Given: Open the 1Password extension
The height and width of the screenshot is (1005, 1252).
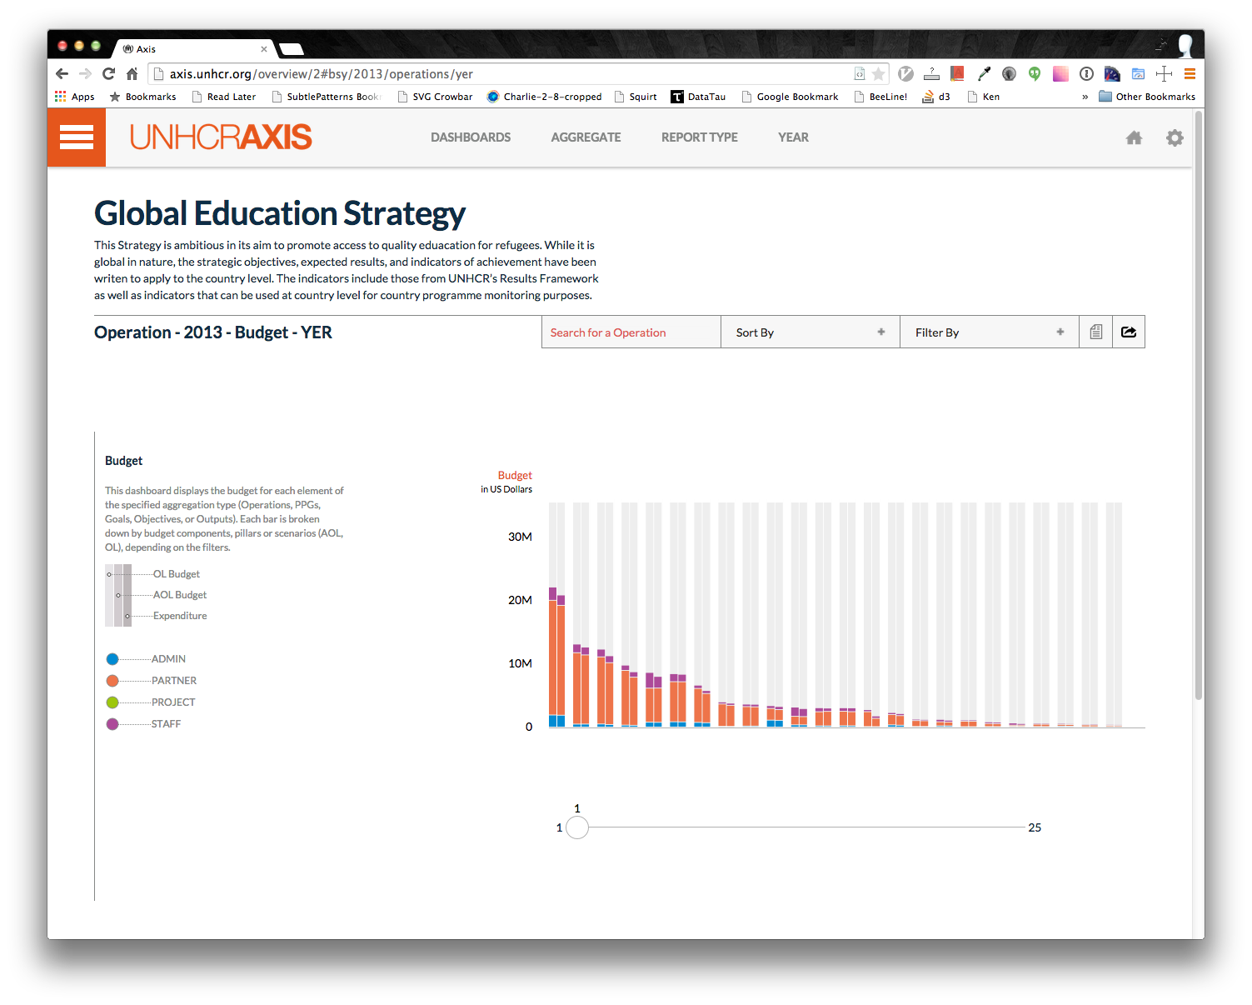Looking at the screenshot, I should point(1086,74).
